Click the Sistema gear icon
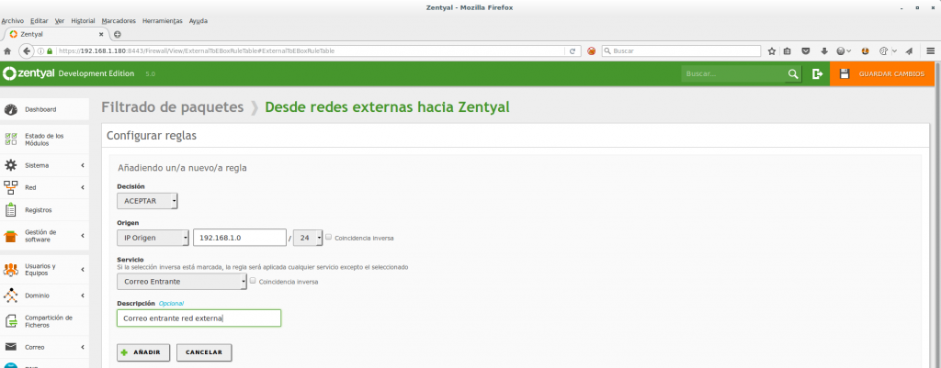941x368 pixels. 11,165
